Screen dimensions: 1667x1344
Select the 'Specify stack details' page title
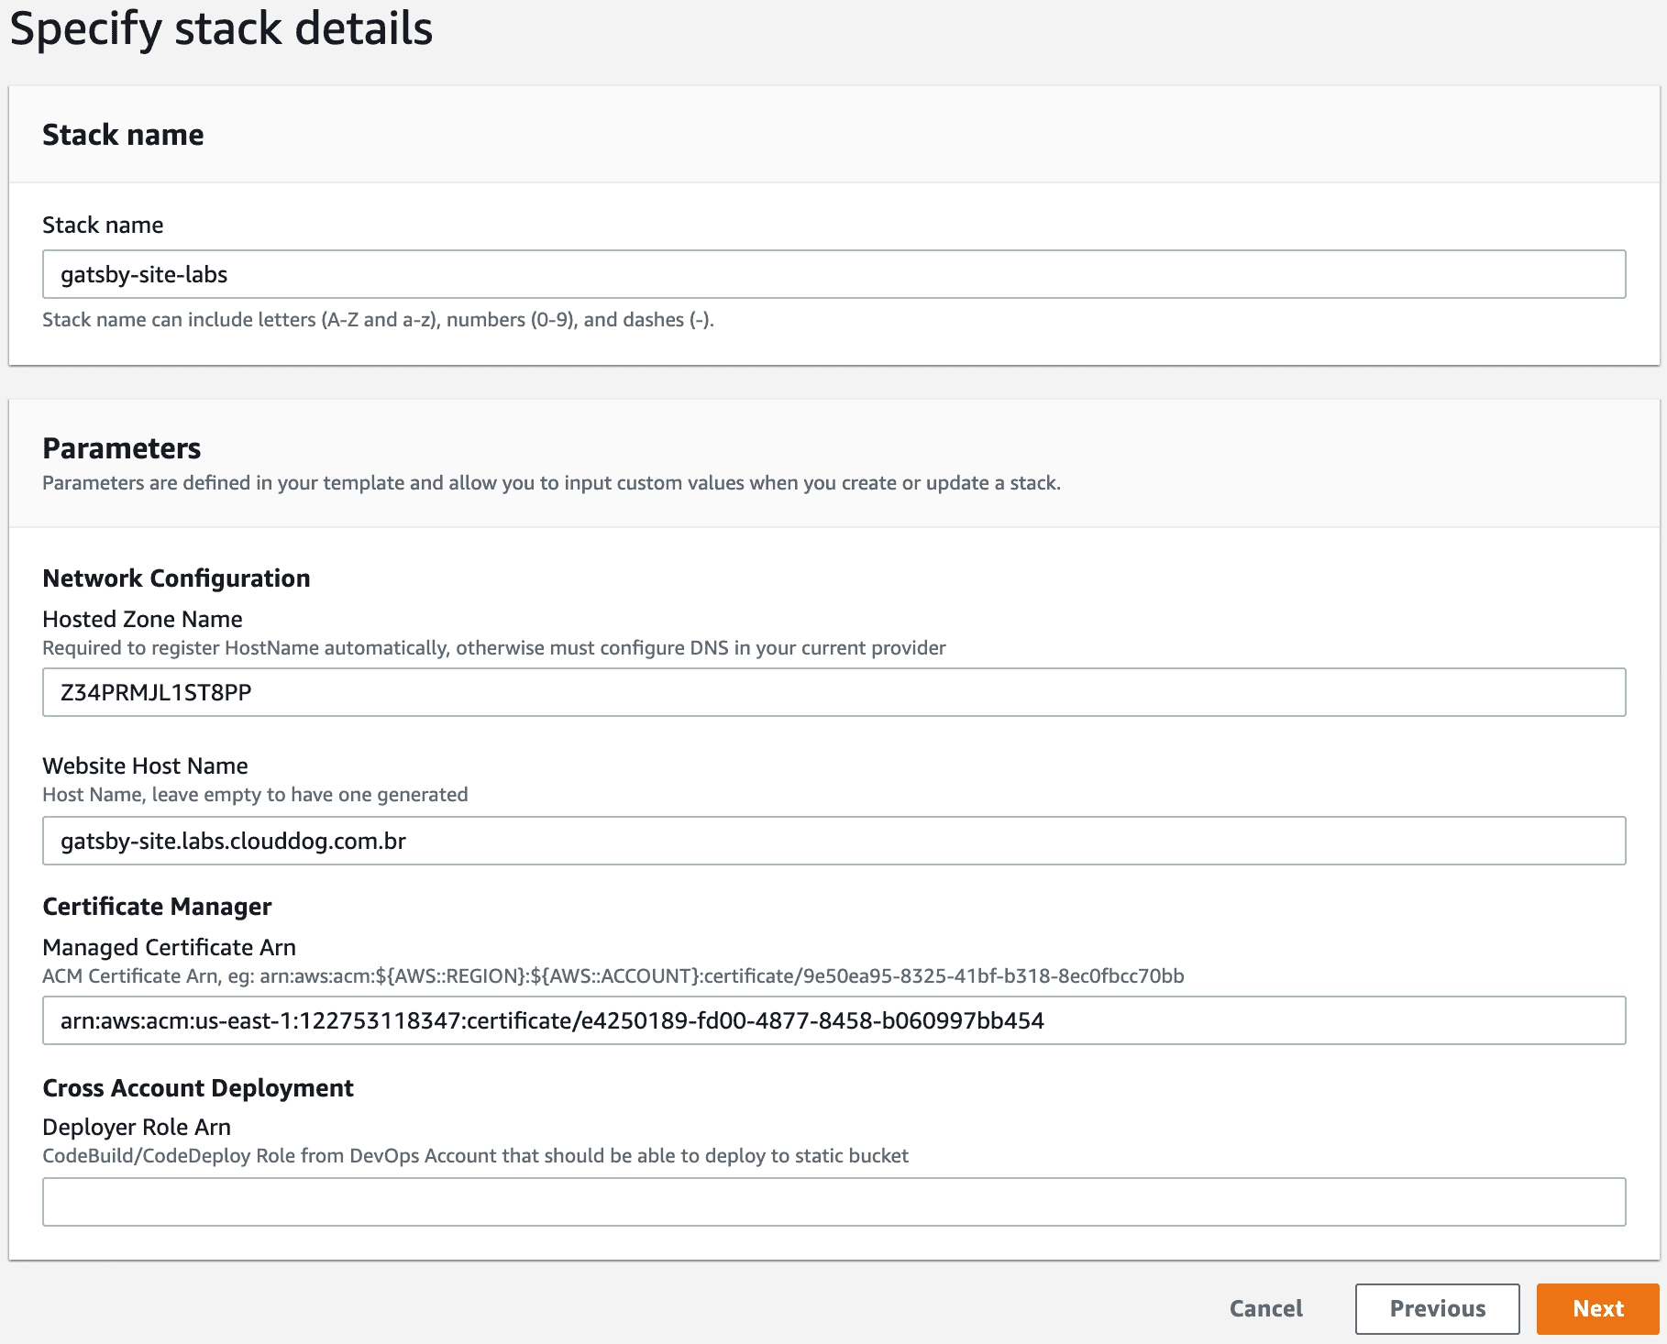pos(221,29)
